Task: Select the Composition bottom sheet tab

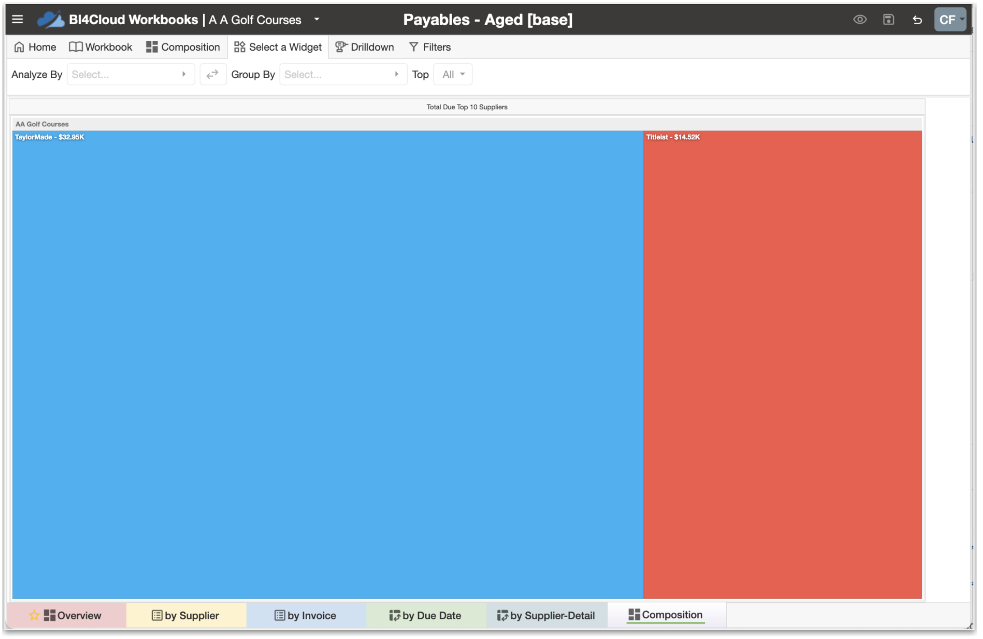Action: (666, 615)
